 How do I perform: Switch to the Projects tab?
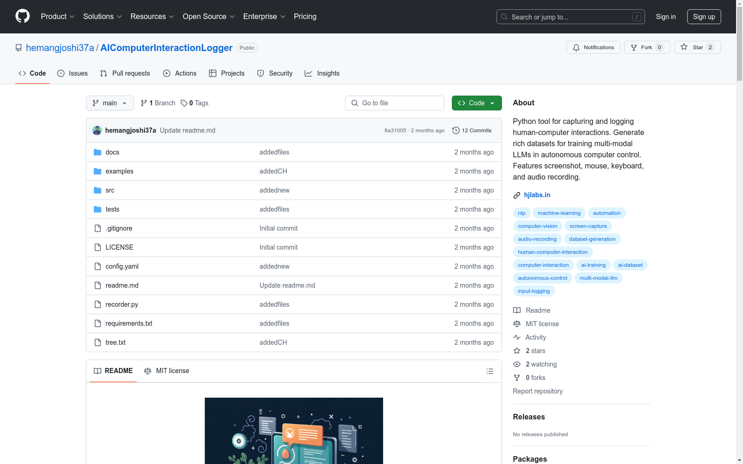click(227, 73)
